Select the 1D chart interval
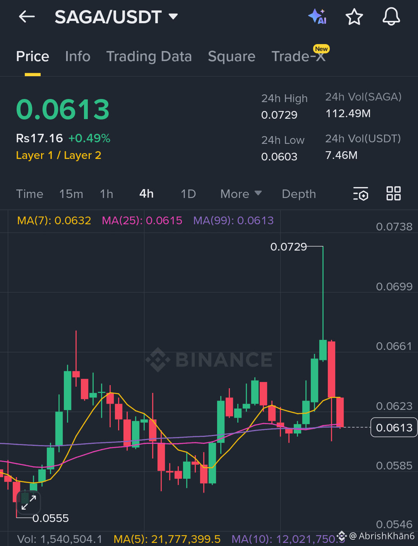Viewport: 418px width, 546px height. click(x=188, y=194)
